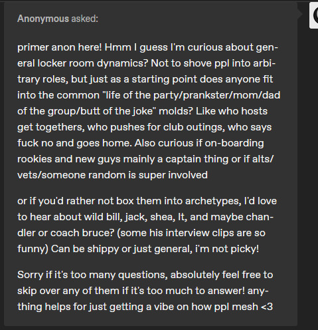Viewport: 318px width, 330px height.
Task: Click the "Anonymous" asker name
Action: point(43,19)
